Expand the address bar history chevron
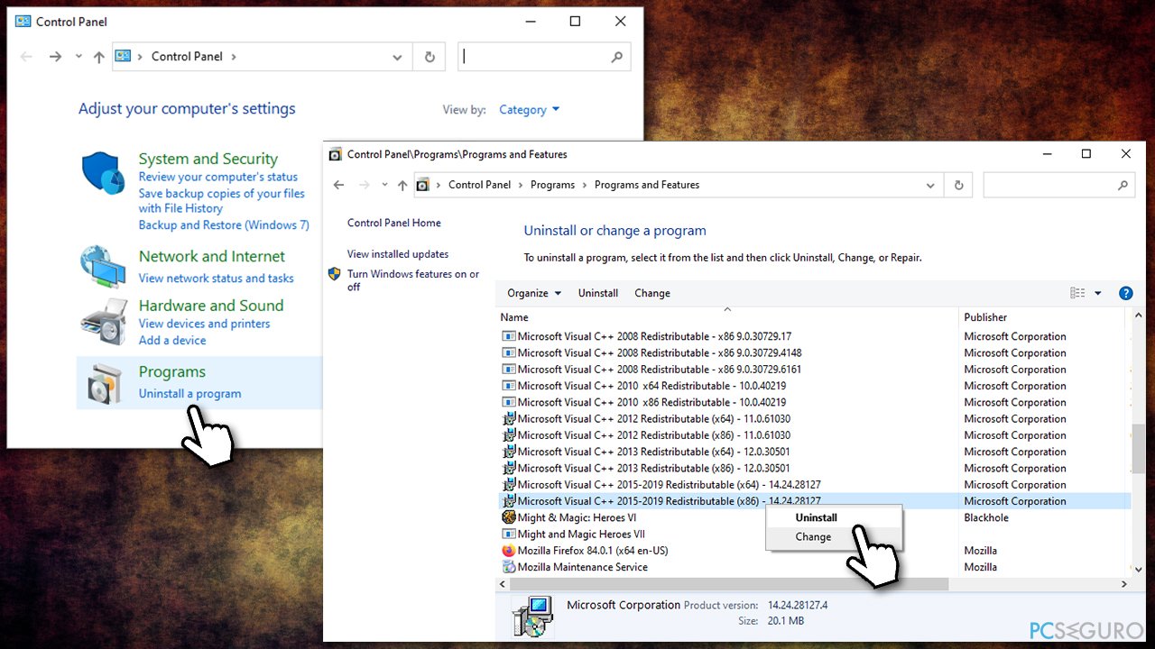This screenshot has width=1155, height=649. tap(930, 184)
